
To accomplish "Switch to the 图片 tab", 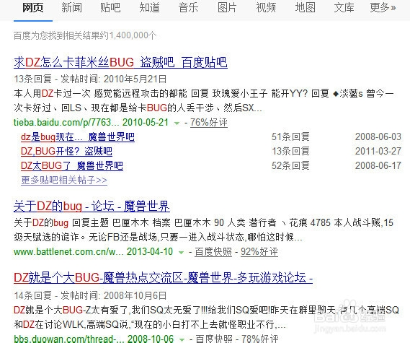I will [x=227, y=8].
